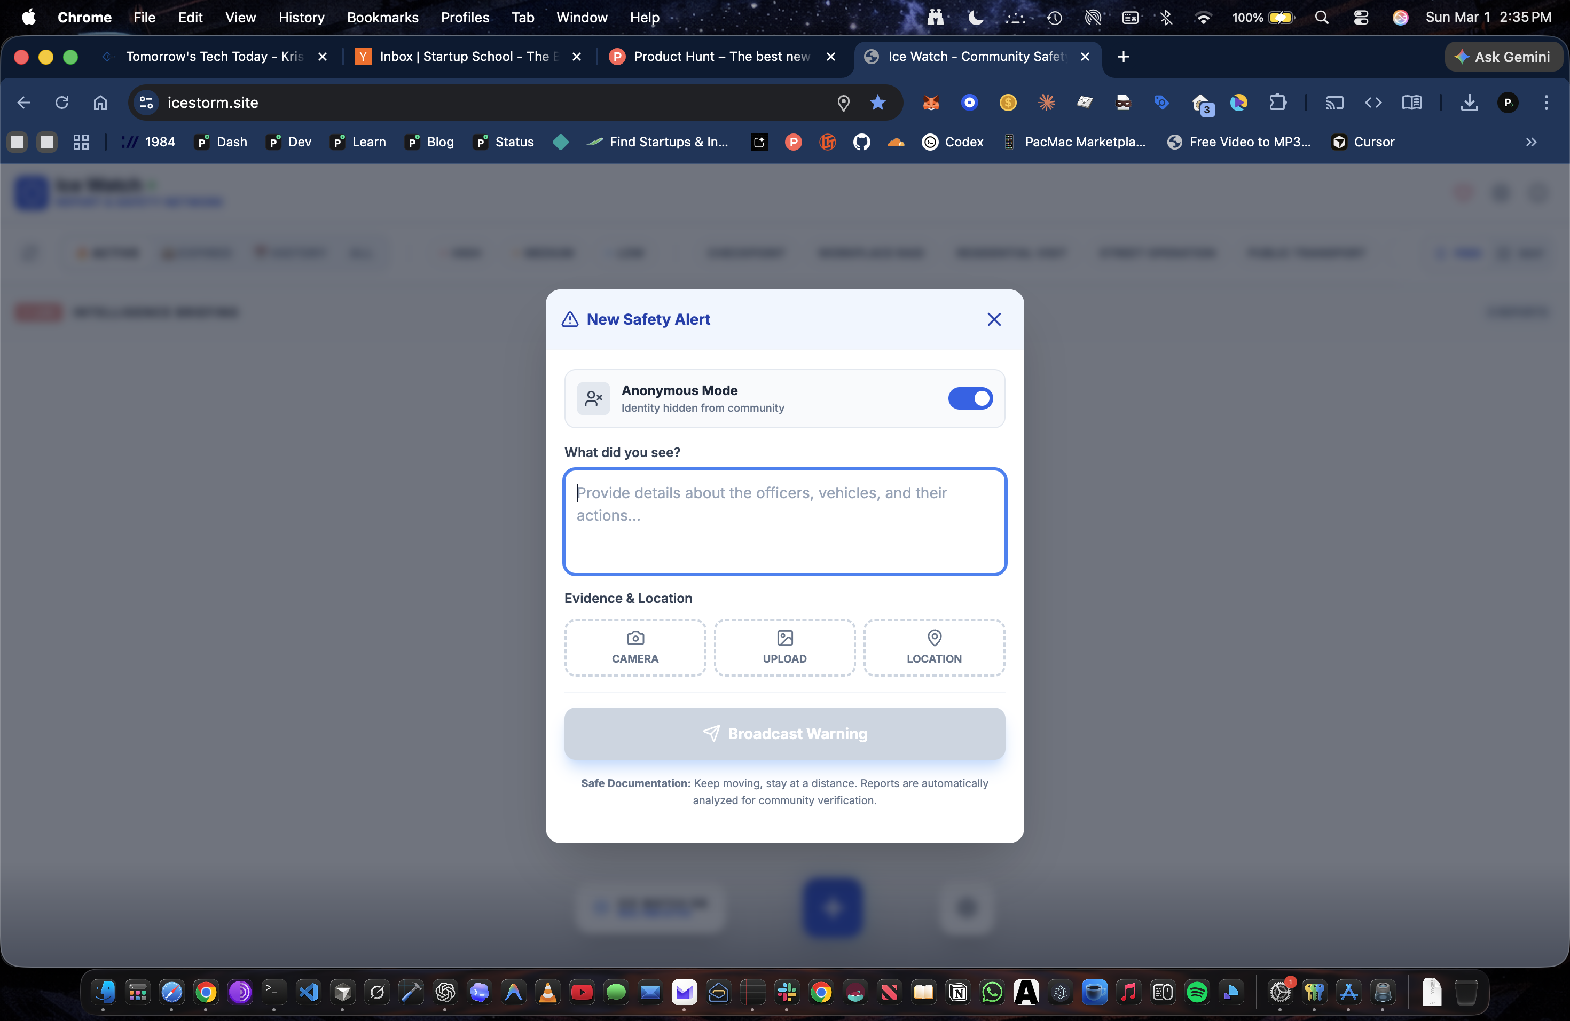The width and height of the screenshot is (1570, 1021).
Task: Open Chrome three-dot menu
Action: coord(1545,102)
